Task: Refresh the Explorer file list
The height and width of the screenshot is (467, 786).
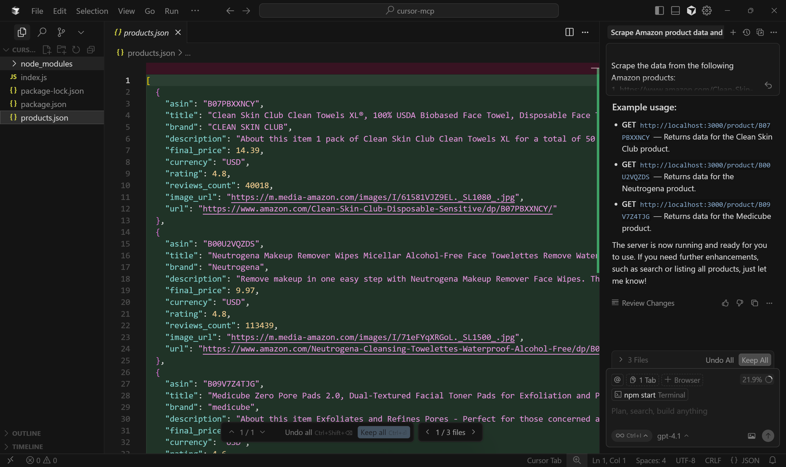Action: [x=76, y=49]
